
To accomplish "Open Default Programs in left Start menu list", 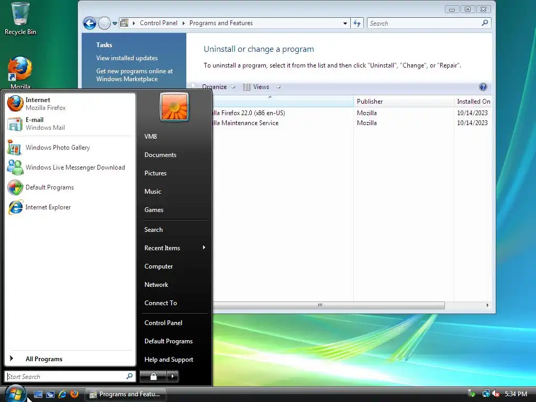I will click(70, 187).
